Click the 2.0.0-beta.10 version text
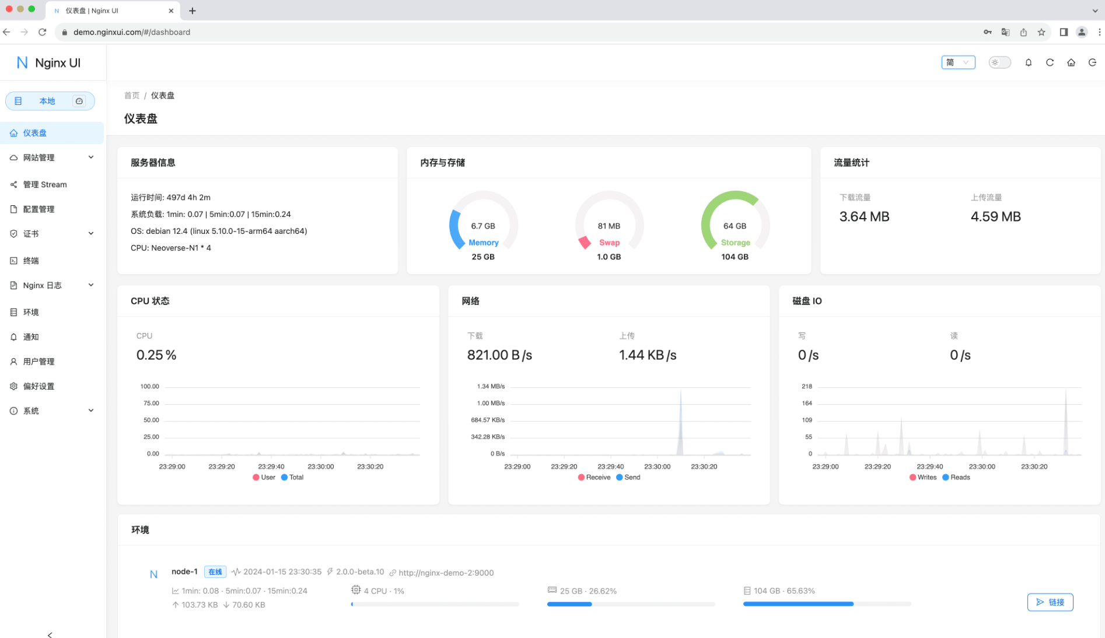This screenshot has height=638, width=1105. [x=360, y=572]
